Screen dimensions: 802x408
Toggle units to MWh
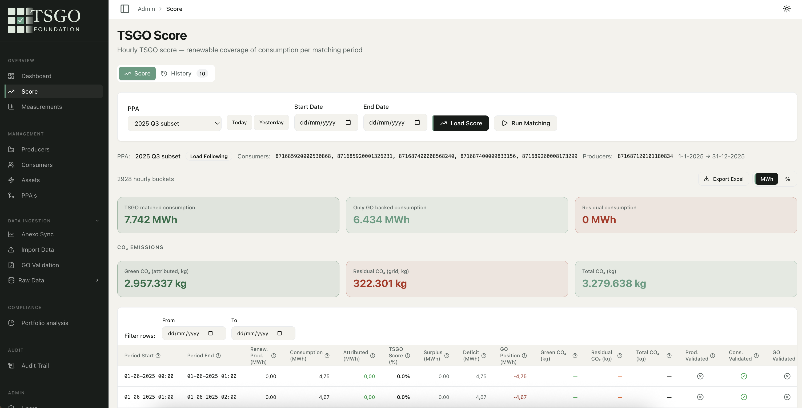[767, 179]
